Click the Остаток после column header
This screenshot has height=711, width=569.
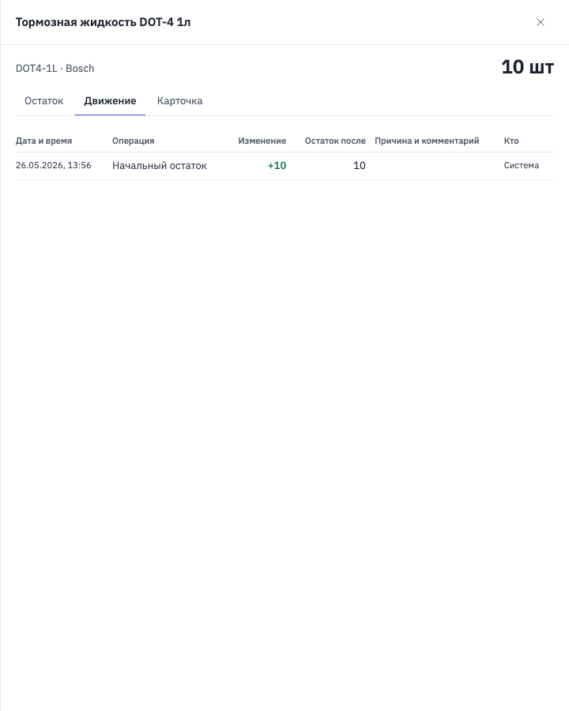335,141
